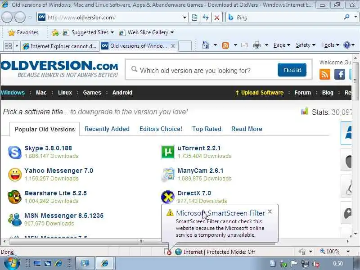This screenshot has width=360, height=270.
Task: Click the orange RSS icon on OldVersion page
Action: click(x=324, y=74)
